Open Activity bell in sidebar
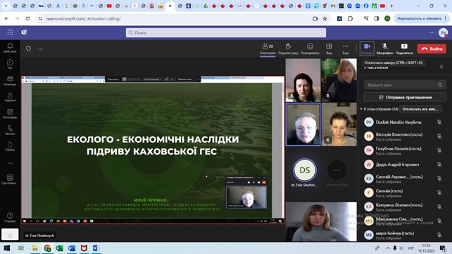The image size is (452, 254). 10,48
